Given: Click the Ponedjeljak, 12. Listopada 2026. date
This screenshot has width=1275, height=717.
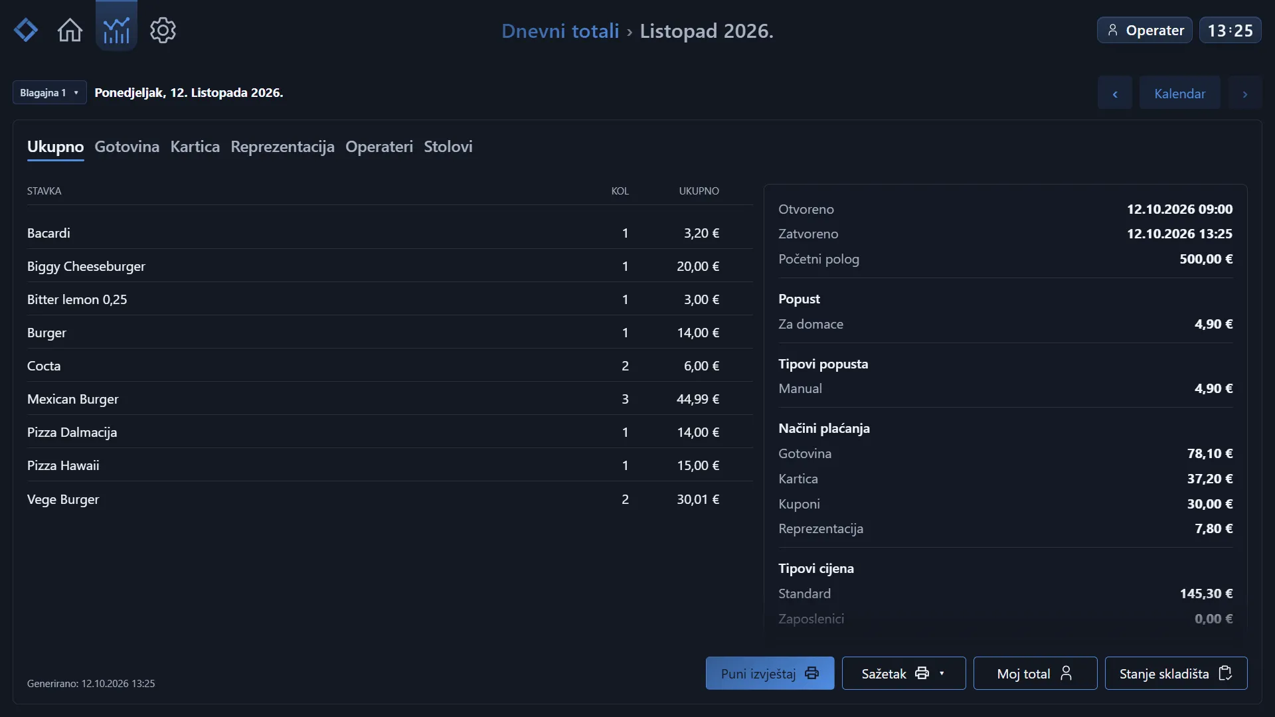Looking at the screenshot, I should (189, 93).
